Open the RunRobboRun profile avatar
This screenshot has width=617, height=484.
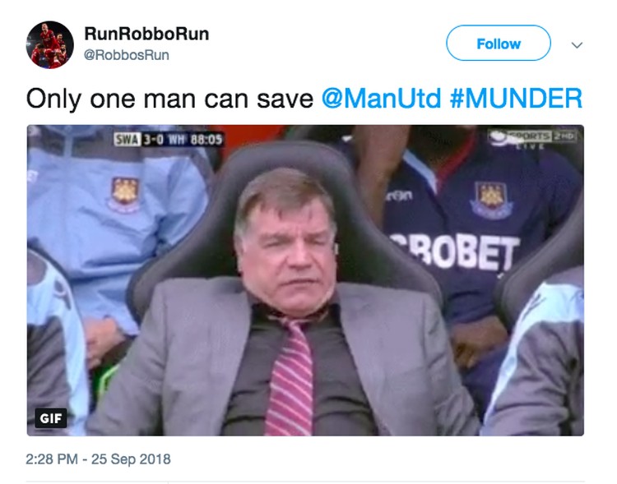tap(49, 44)
